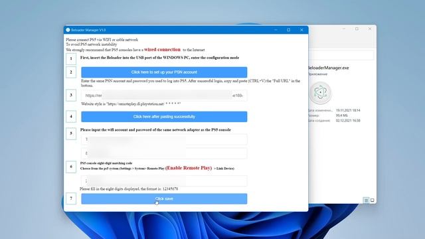Viewport: 425px width, 239px height.
Task: Close the Beloader Manager window
Action: click(301, 30)
